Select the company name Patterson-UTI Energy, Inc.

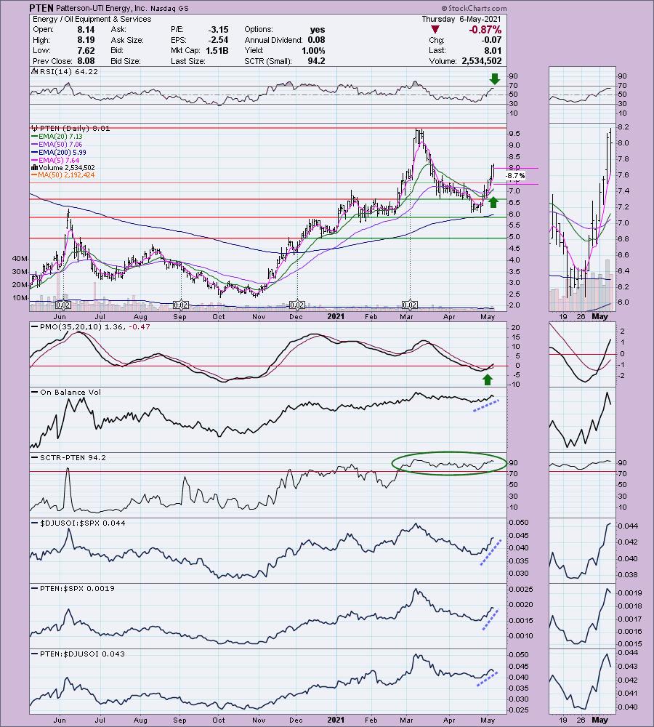click(x=102, y=8)
